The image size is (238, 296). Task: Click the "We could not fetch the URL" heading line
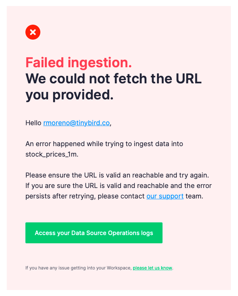click(113, 79)
